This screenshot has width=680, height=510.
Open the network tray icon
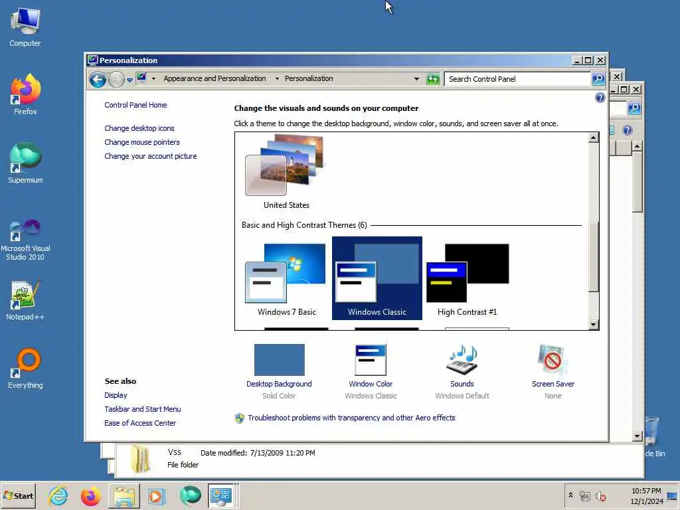pyautogui.click(x=584, y=496)
